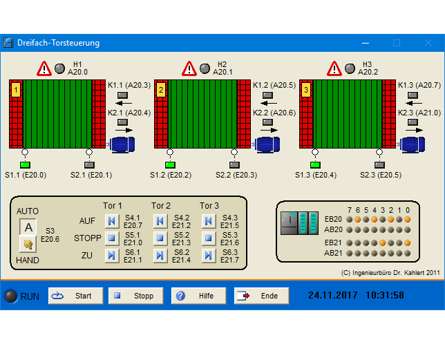This screenshot has height=342, width=445.
Task: Click EB21 bit 3 LED
Action: click(x=383, y=243)
